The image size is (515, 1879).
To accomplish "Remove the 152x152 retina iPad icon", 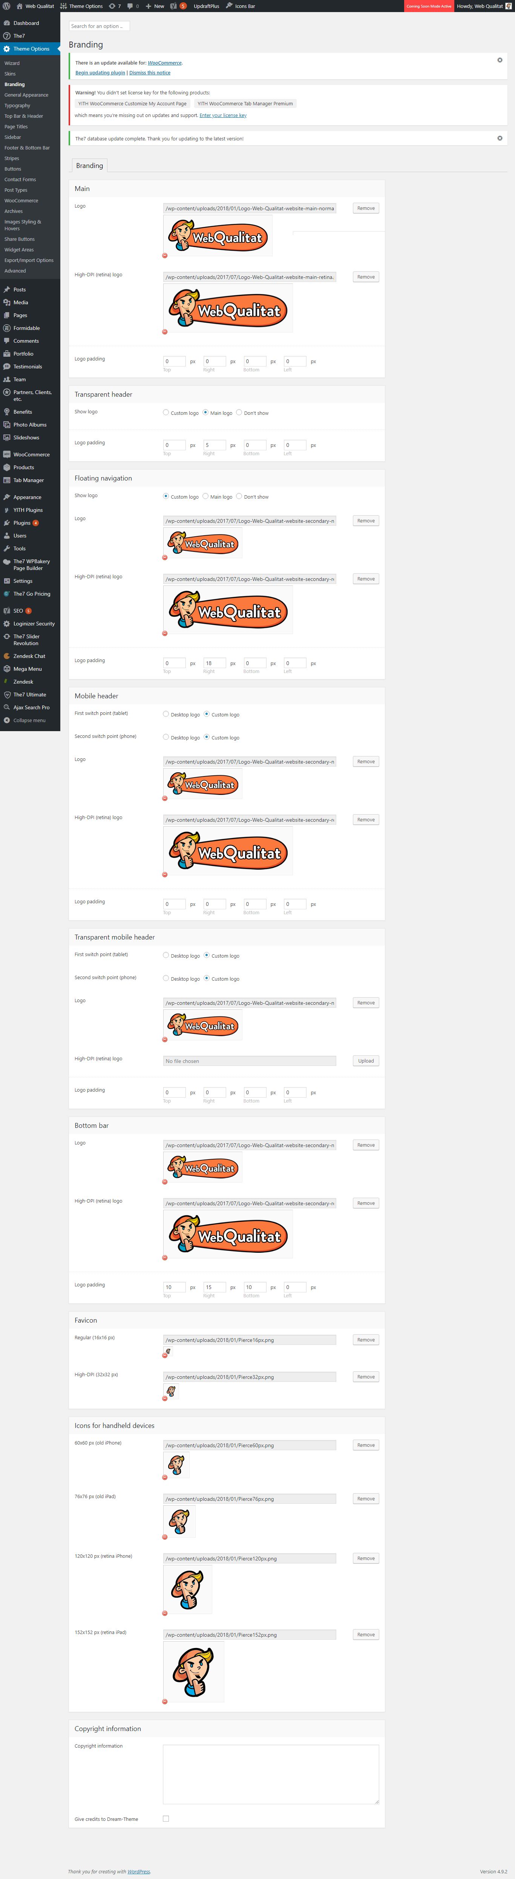I will [366, 1635].
